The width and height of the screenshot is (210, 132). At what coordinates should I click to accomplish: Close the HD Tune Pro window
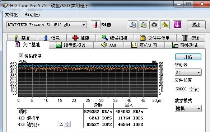click(x=201, y=4)
